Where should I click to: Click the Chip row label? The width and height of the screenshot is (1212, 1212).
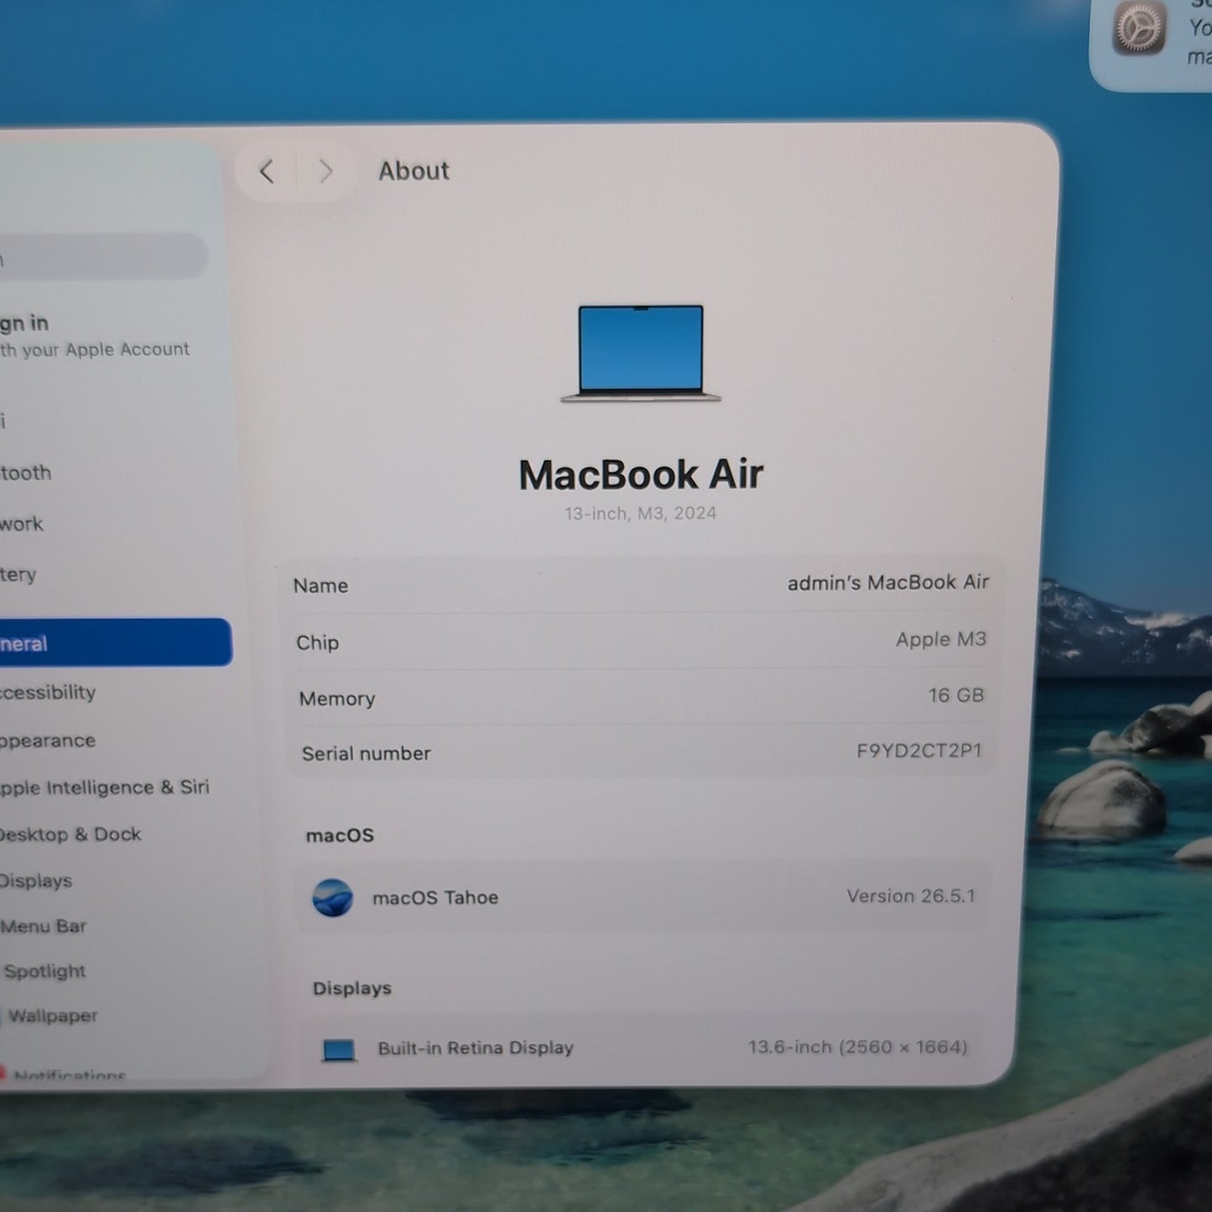click(317, 642)
